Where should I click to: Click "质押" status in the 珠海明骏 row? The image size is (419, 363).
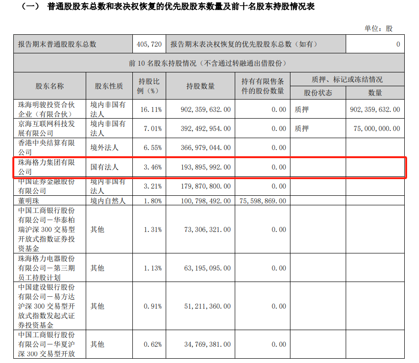302,110
